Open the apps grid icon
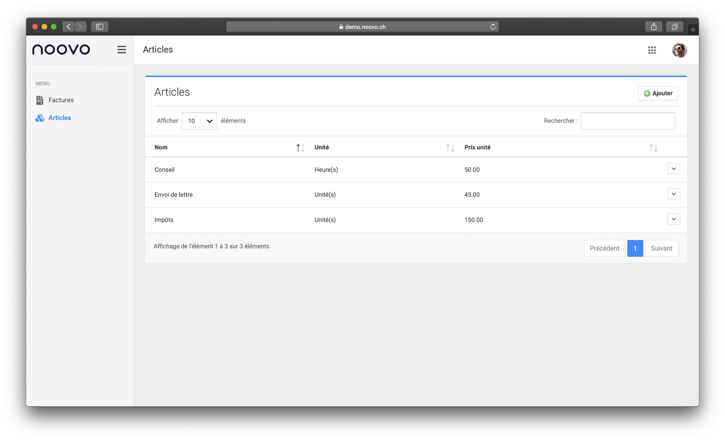Image resolution: width=725 pixels, height=441 pixels. click(652, 50)
